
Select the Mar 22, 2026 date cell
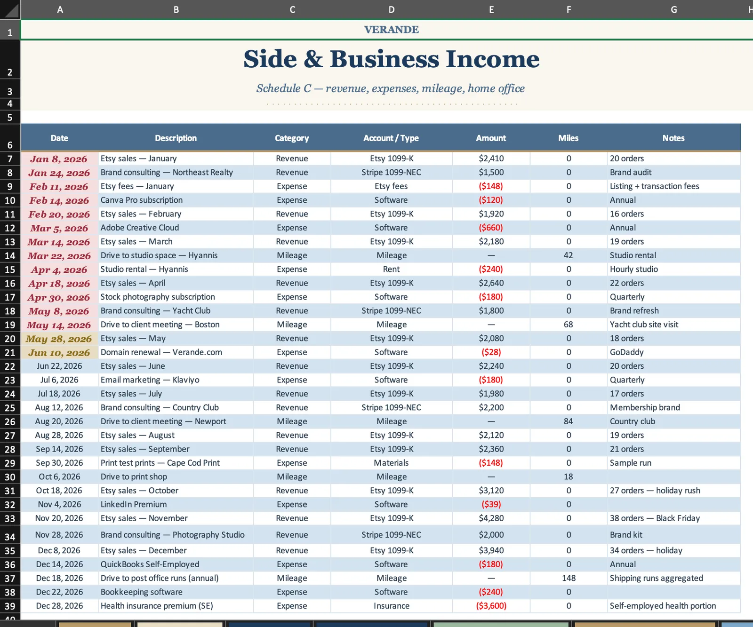point(60,256)
